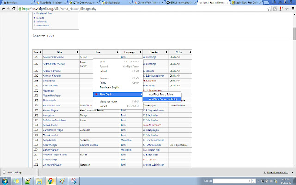Viewport: 296px width, 185px height.
Task: Click Show all downloads link
Action: 277,172
